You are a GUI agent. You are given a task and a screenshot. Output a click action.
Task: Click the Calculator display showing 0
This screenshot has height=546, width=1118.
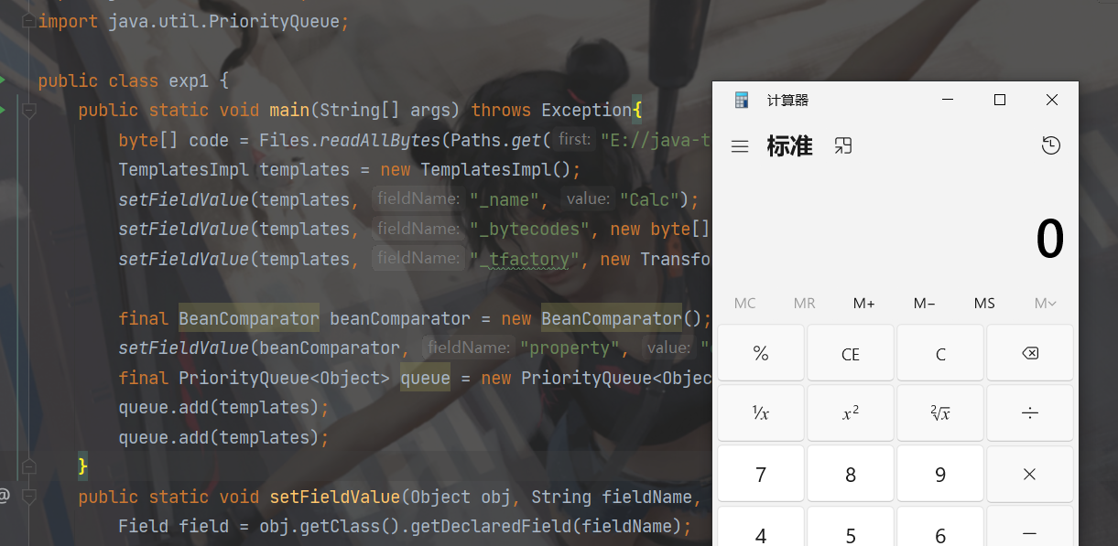(x=1049, y=239)
